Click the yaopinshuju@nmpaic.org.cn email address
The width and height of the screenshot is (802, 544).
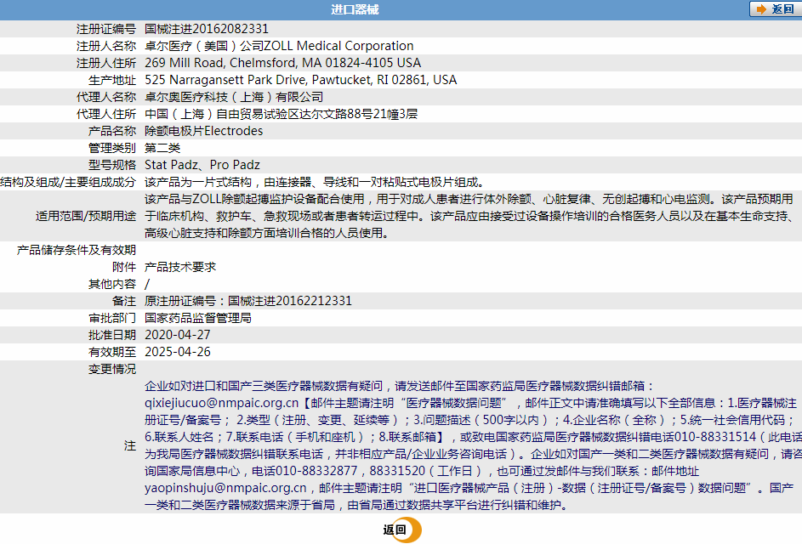225,488
